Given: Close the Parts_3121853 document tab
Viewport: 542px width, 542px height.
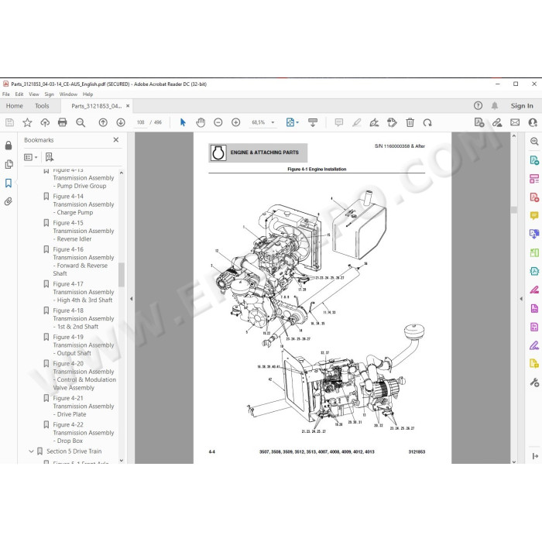Looking at the screenshot, I should pos(128,106).
